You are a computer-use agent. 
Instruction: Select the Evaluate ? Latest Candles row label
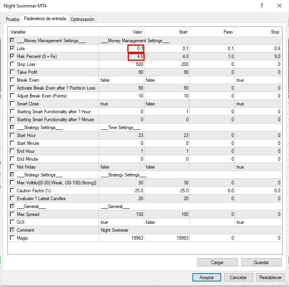tap(41, 199)
